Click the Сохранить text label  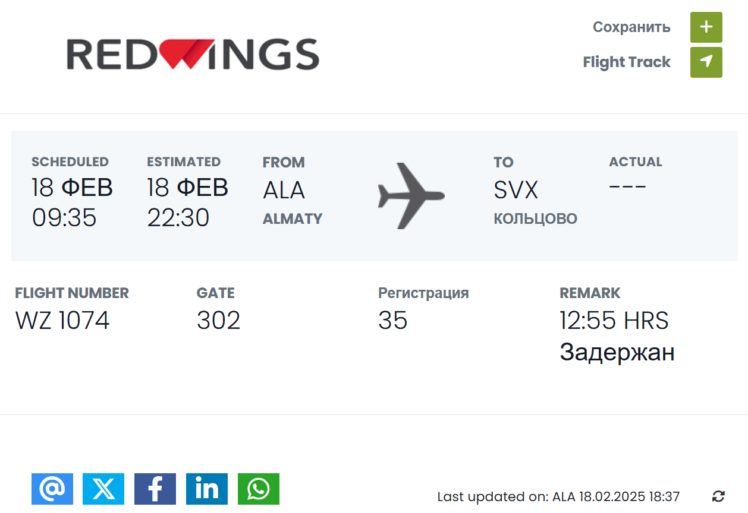tap(631, 27)
